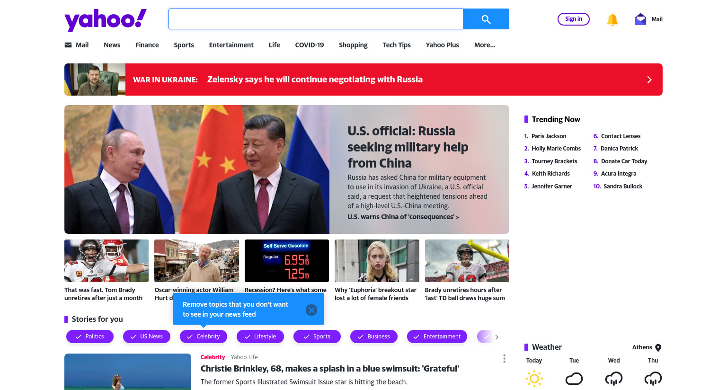This screenshot has width=727, height=390.
Task: Toggle the Celebrity topic chip
Action: tap(204, 337)
